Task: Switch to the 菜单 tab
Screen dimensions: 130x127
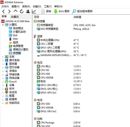Action: (x=4, y=16)
